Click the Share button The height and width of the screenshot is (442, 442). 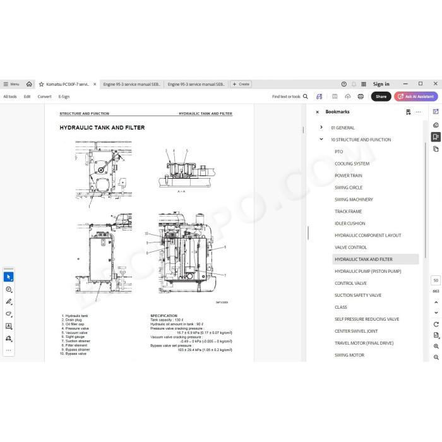[x=381, y=97]
